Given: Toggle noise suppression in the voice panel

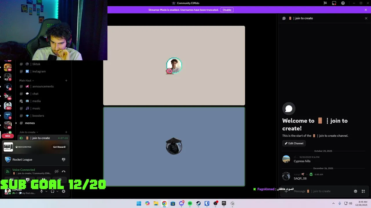Looking at the screenshot, I should [x=57, y=172].
